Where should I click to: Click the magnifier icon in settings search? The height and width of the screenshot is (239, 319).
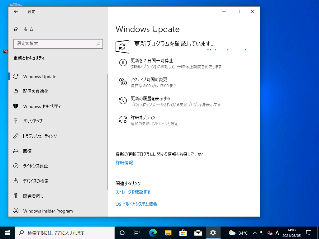tap(98, 44)
